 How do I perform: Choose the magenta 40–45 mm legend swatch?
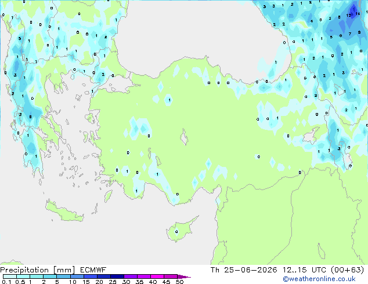click(x=157, y=276)
